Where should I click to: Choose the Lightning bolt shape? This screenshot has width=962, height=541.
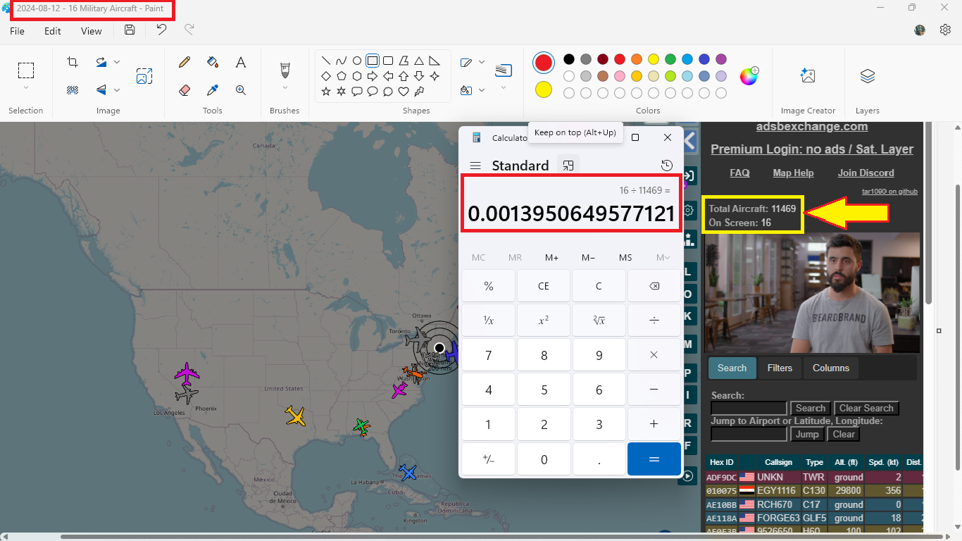coord(419,92)
